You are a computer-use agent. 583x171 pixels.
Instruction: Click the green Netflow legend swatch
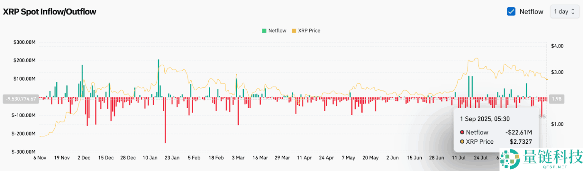coord(264,31)
